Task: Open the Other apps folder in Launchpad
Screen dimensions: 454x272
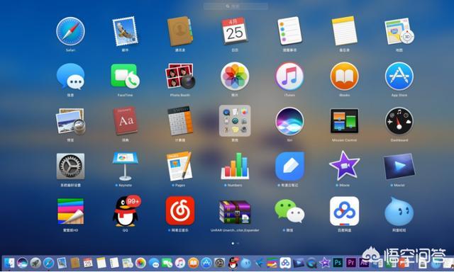Action: point(235,121)
